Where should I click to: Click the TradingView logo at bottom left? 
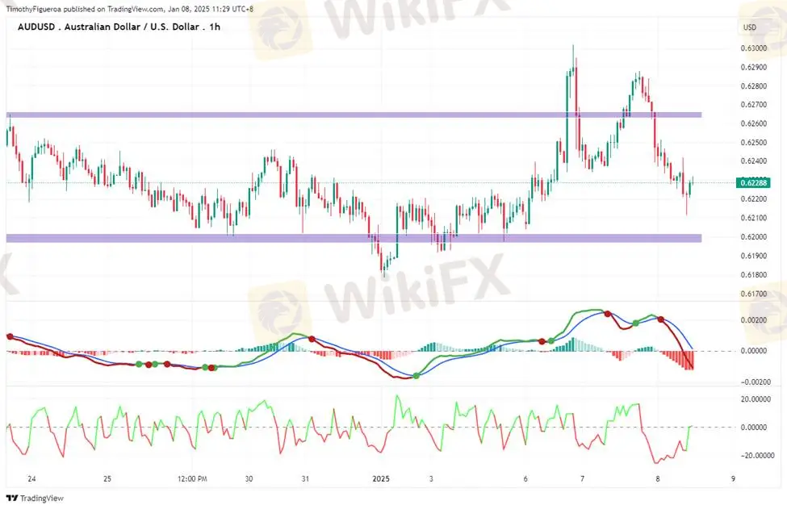(35, 498)
